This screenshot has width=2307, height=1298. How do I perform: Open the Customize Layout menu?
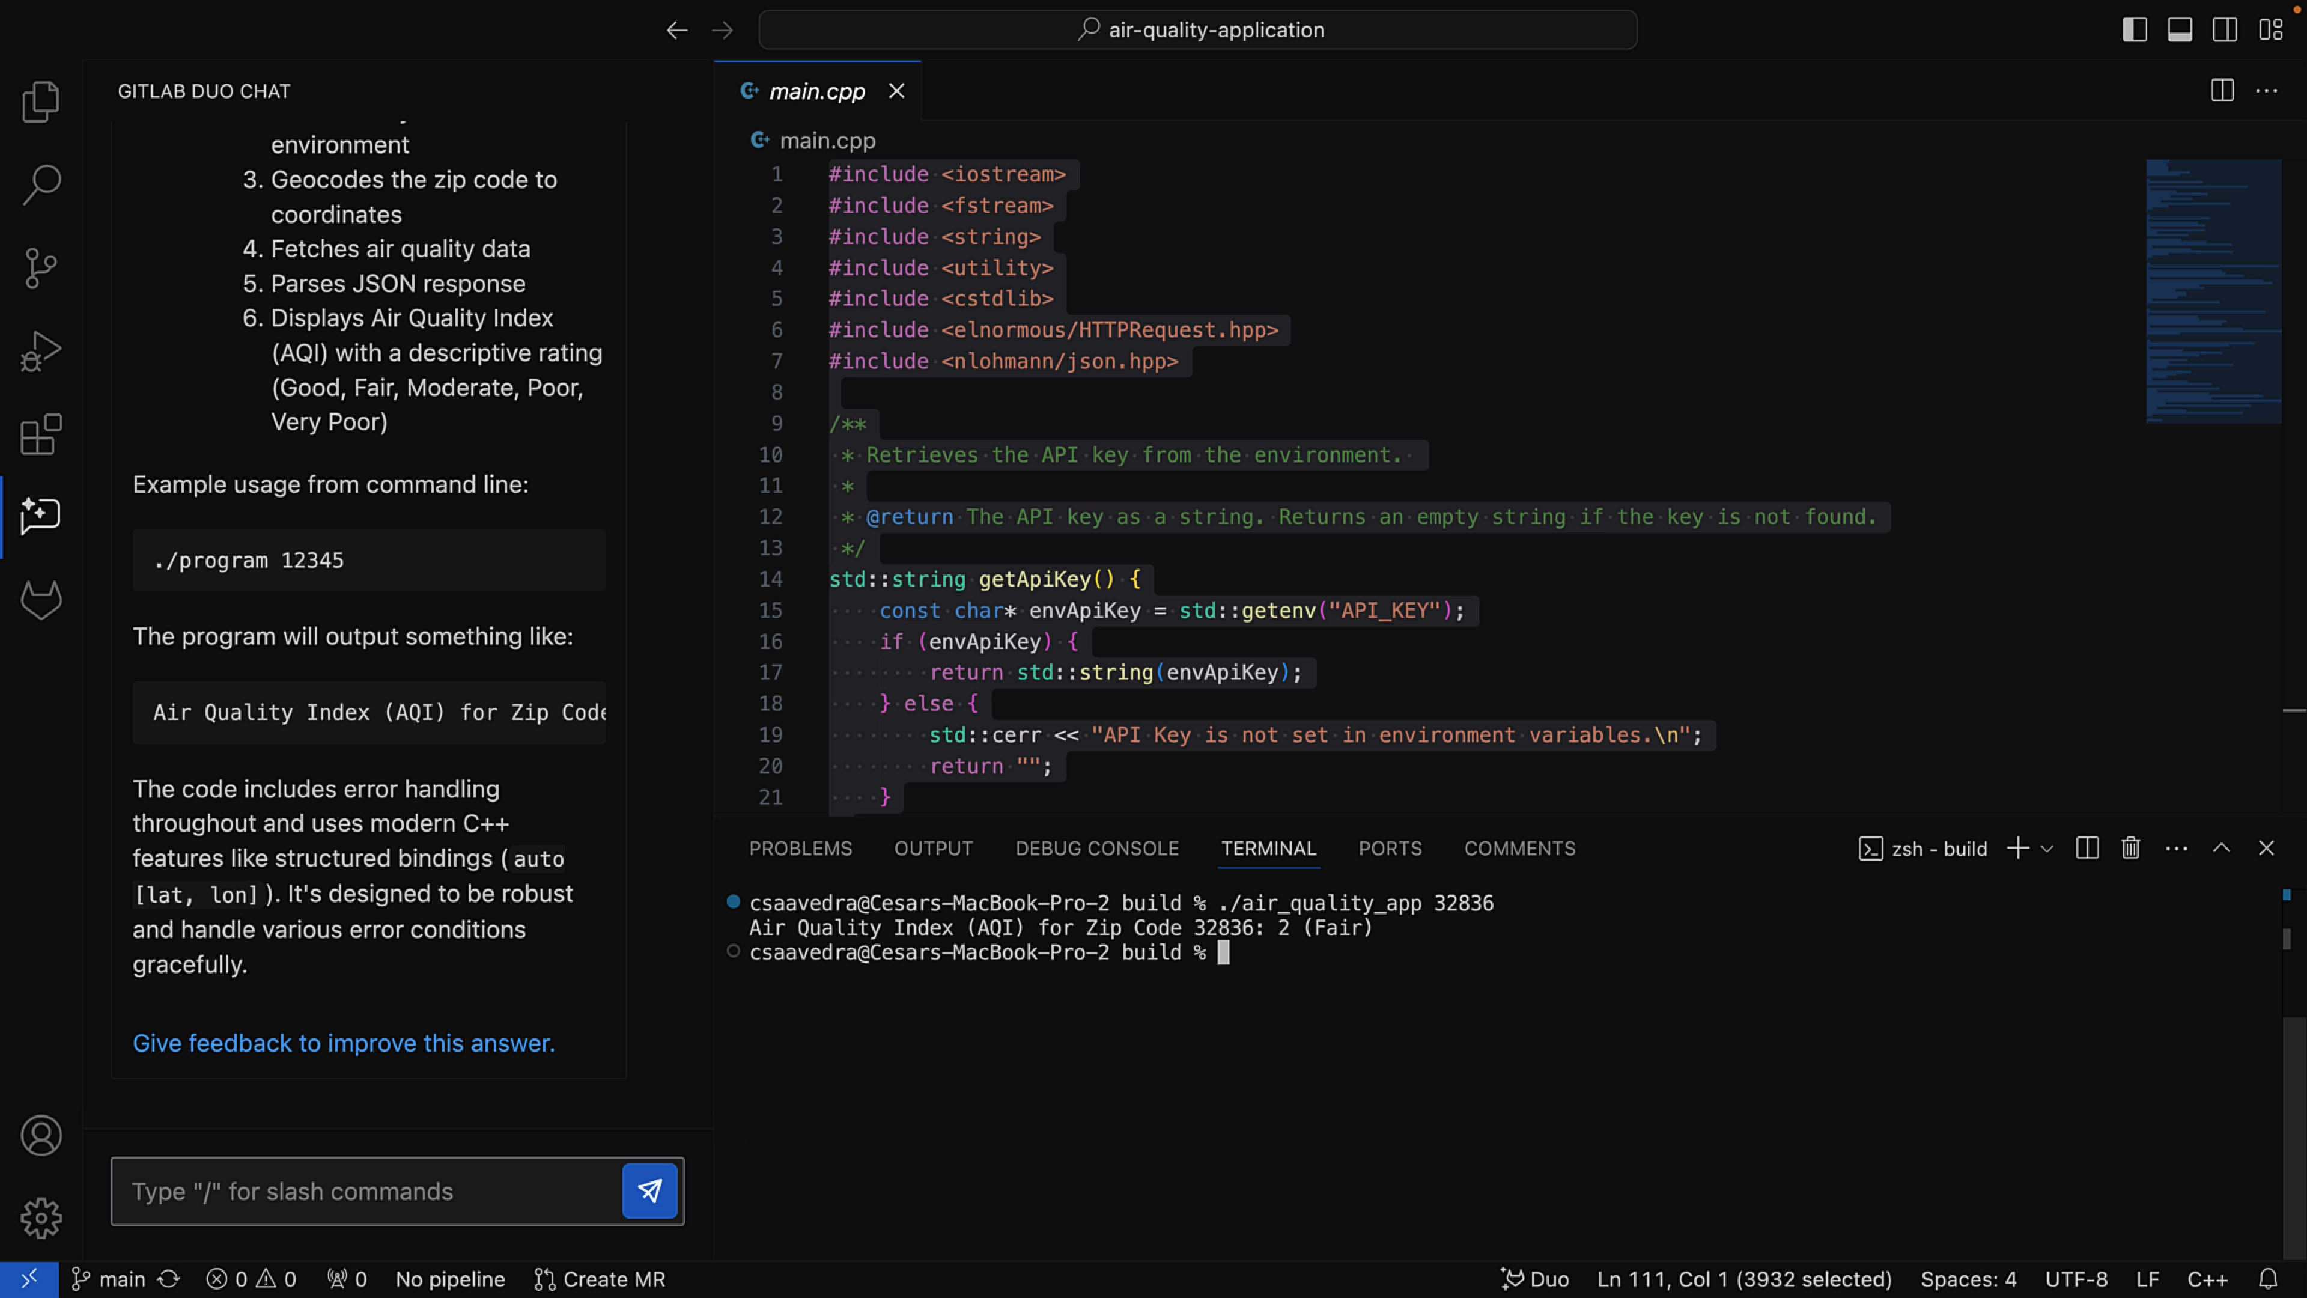(x=2270, y=29)
